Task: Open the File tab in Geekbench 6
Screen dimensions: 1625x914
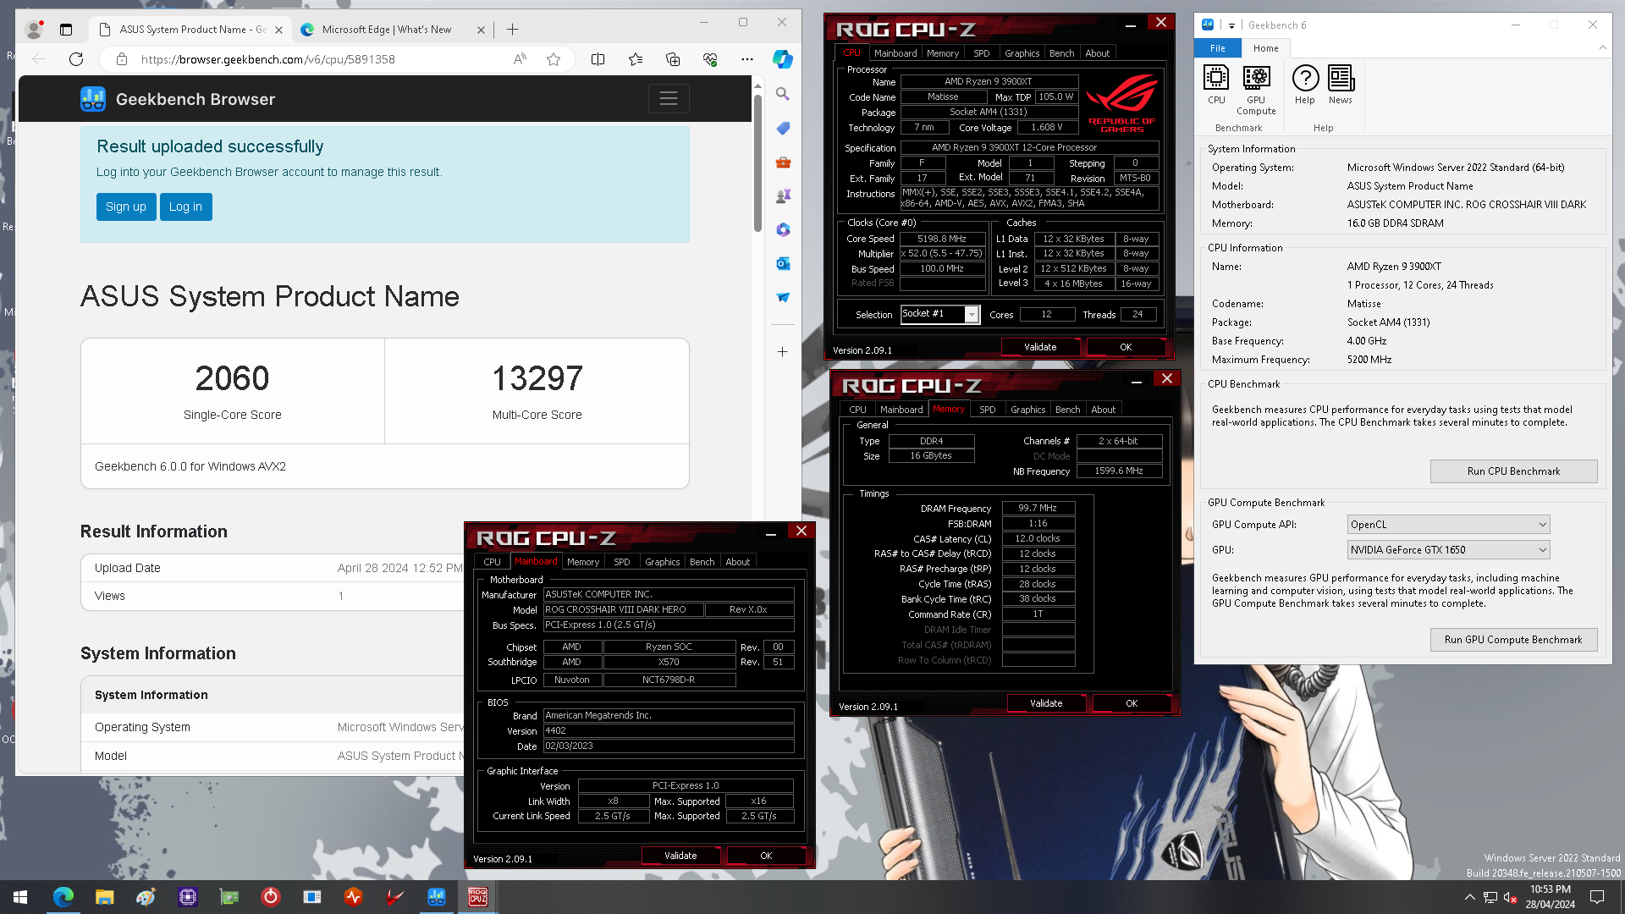Action: coord(1218,48)
